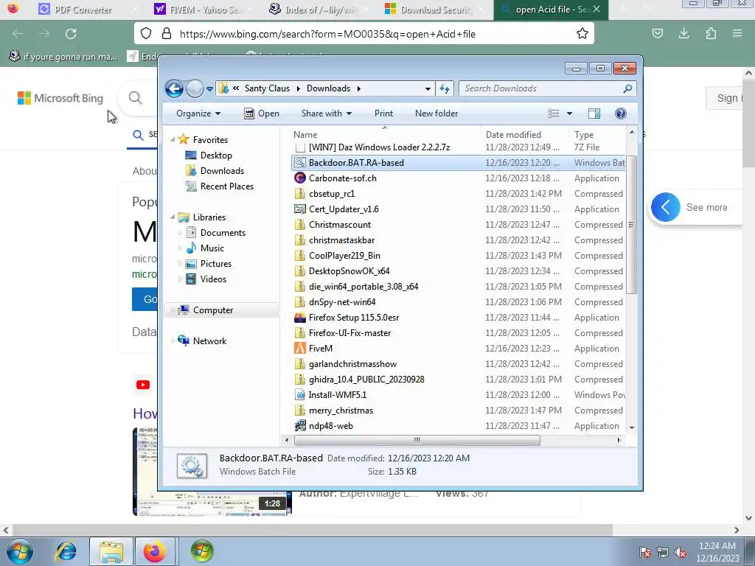Open Firefox extensions puzzle icon
This screenshot has height=566, width=755.
point(711,34)
